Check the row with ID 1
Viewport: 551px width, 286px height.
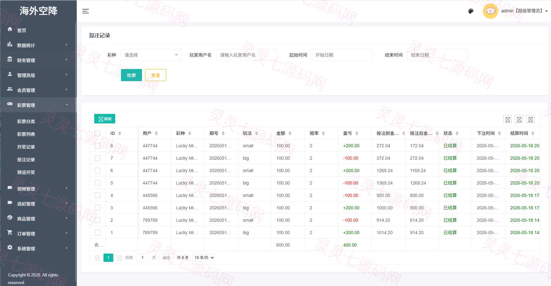click(x=97, y=233)
